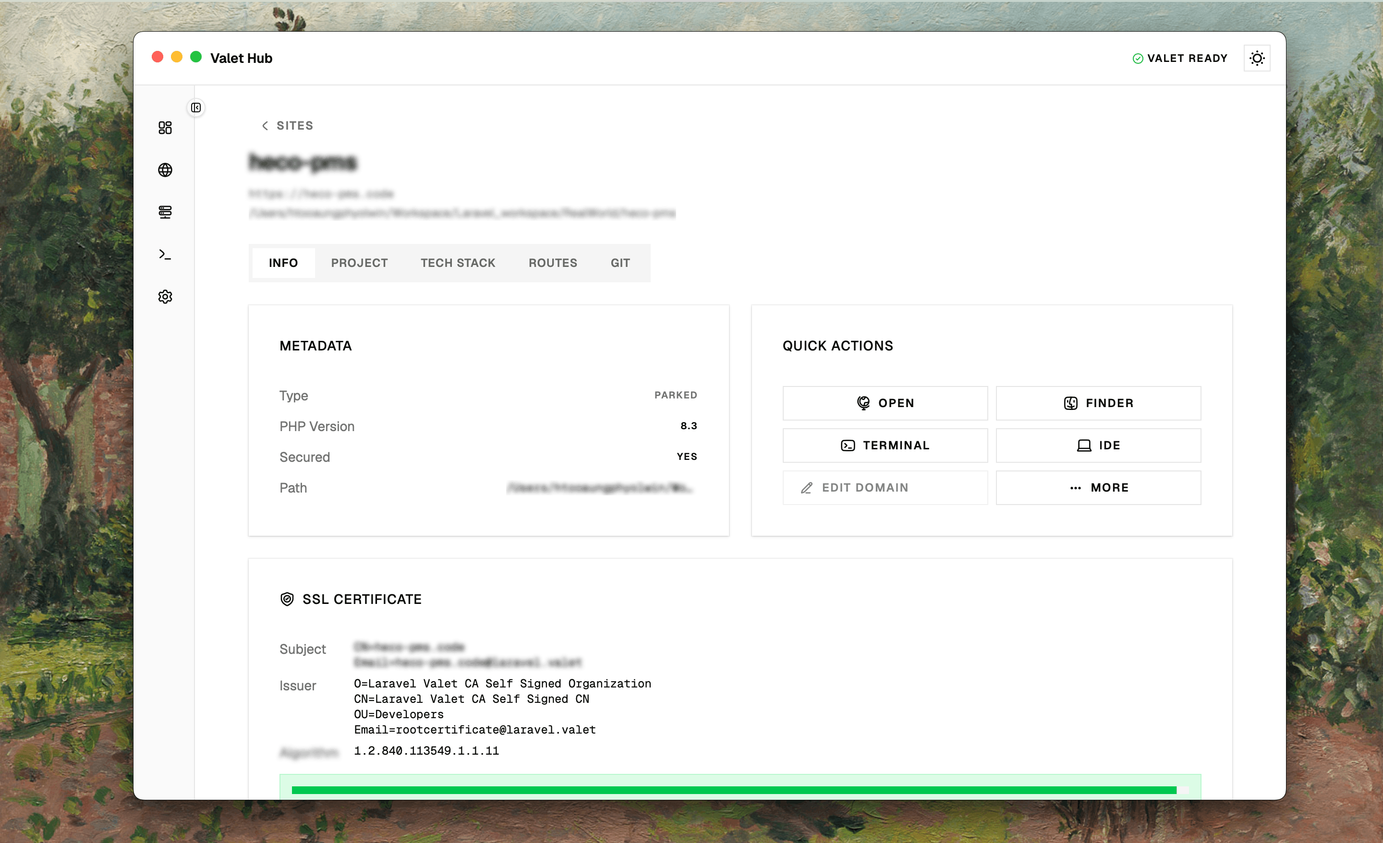Open the dashboard grid icon in sidebar
This screenshot has width=1383, height=843.
(165, 128)
